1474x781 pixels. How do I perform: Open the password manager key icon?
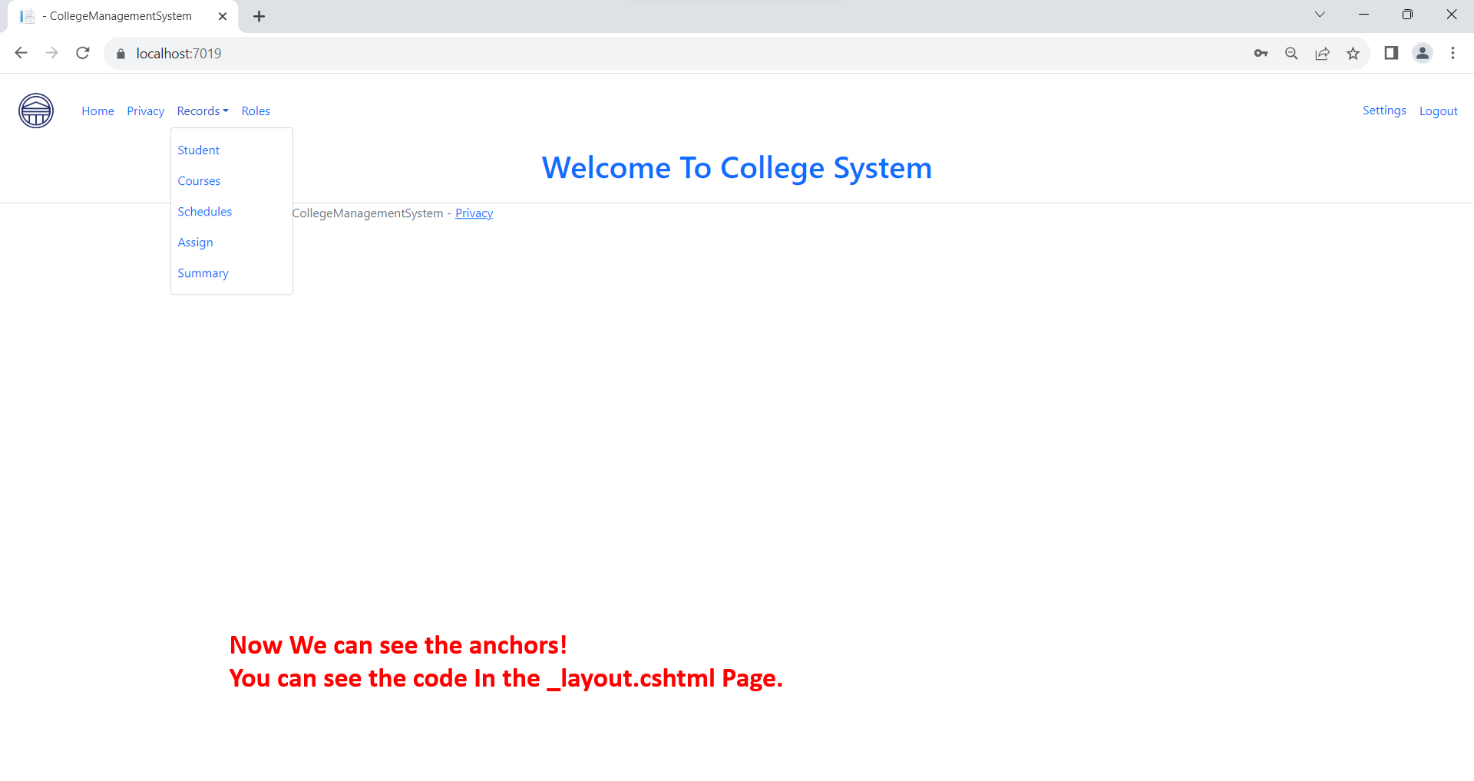pyautogui.click(x=1261, y=54)
